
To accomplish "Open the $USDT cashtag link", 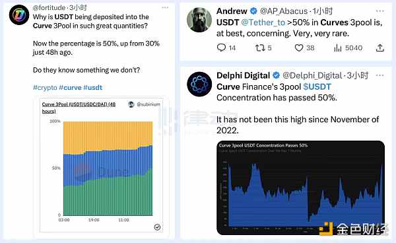I will point(317,87).
